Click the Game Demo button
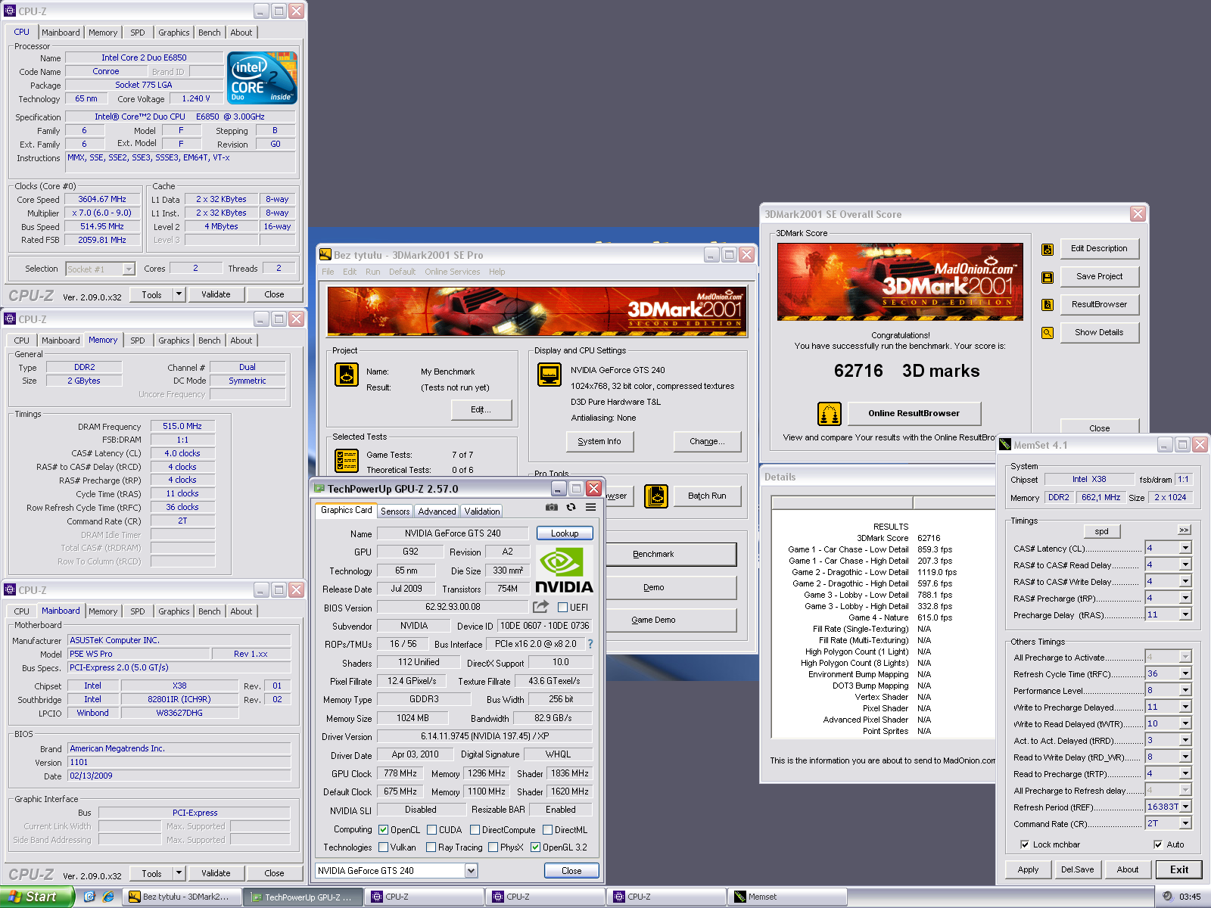 tap(671, 620)
